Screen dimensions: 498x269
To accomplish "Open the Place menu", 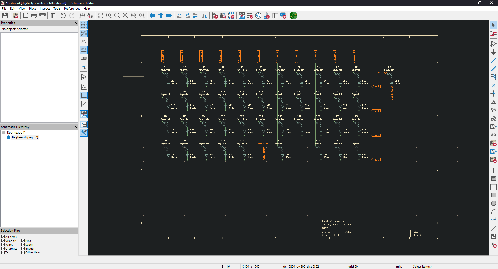I will (x=32, y=8).
